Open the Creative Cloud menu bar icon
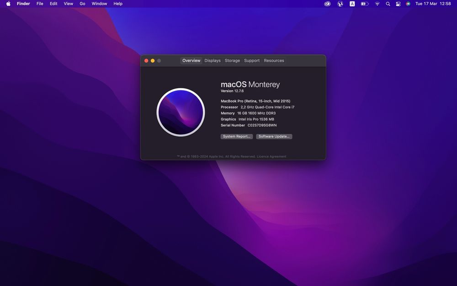The height and width of the screenshot is (286, 457). tap(327, 4)
